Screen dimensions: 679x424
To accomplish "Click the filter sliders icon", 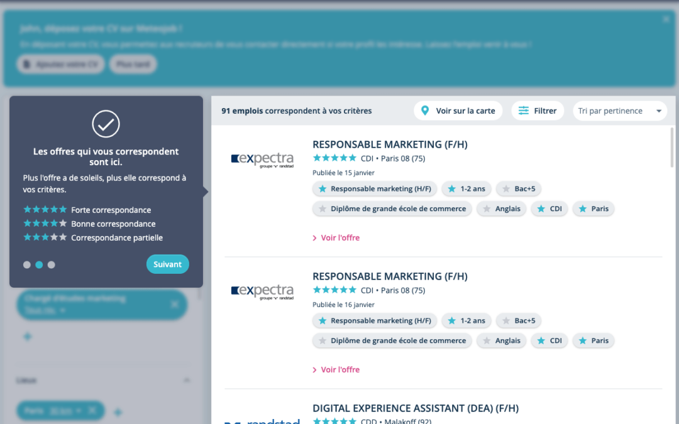I will pos(523,111).
